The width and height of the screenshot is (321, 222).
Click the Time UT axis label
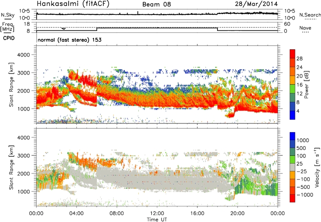[157, 219]
